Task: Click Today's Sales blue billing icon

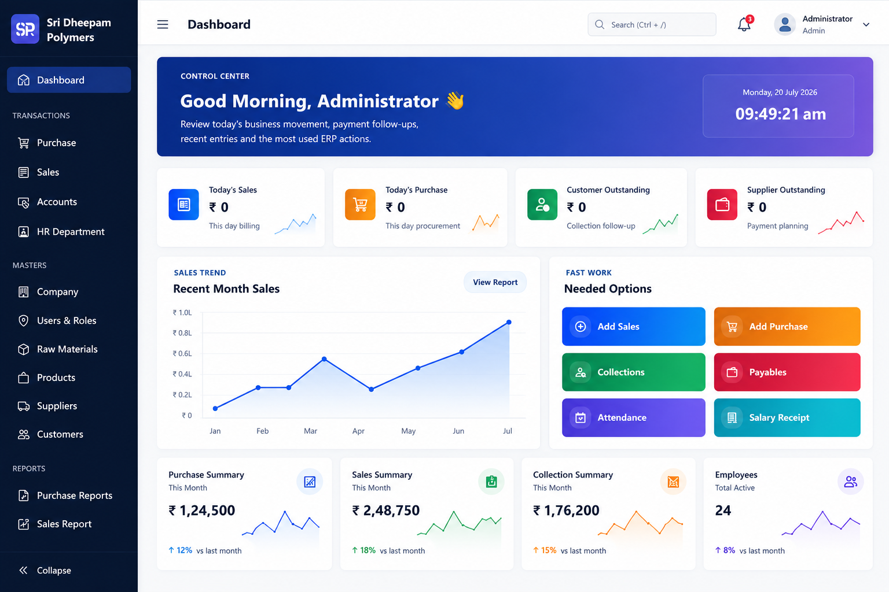Action: coord(184,205)
